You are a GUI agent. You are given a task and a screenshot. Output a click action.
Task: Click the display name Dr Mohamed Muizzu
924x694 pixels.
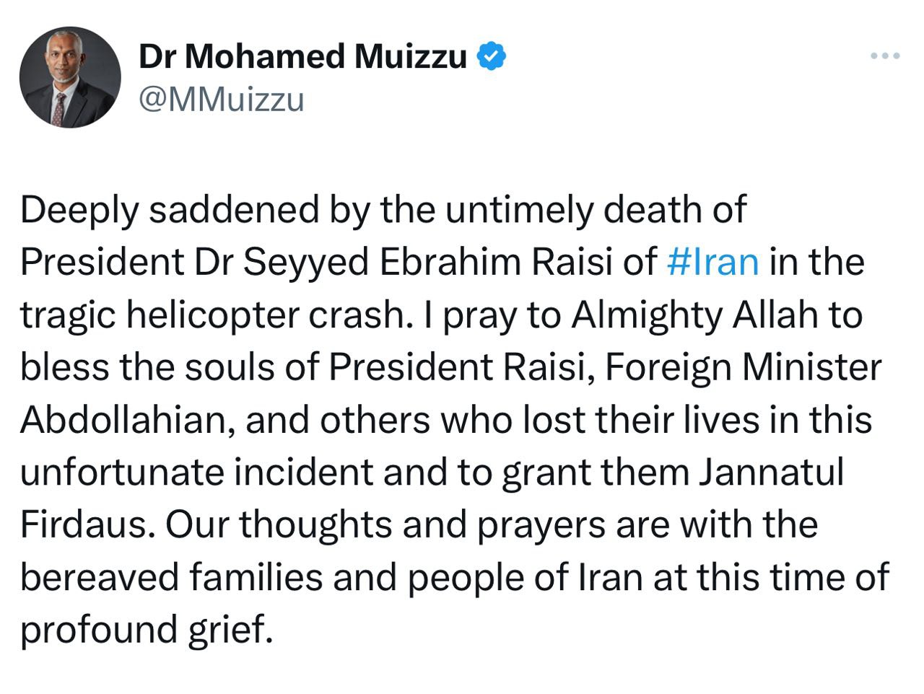click(x=303, y=57)
